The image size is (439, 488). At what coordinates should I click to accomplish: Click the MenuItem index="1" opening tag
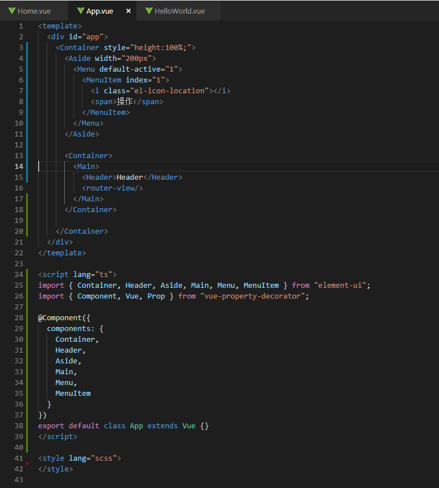tap(126, 80)
